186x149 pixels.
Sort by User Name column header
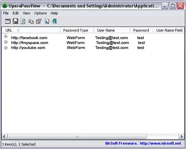click(112, 30)
